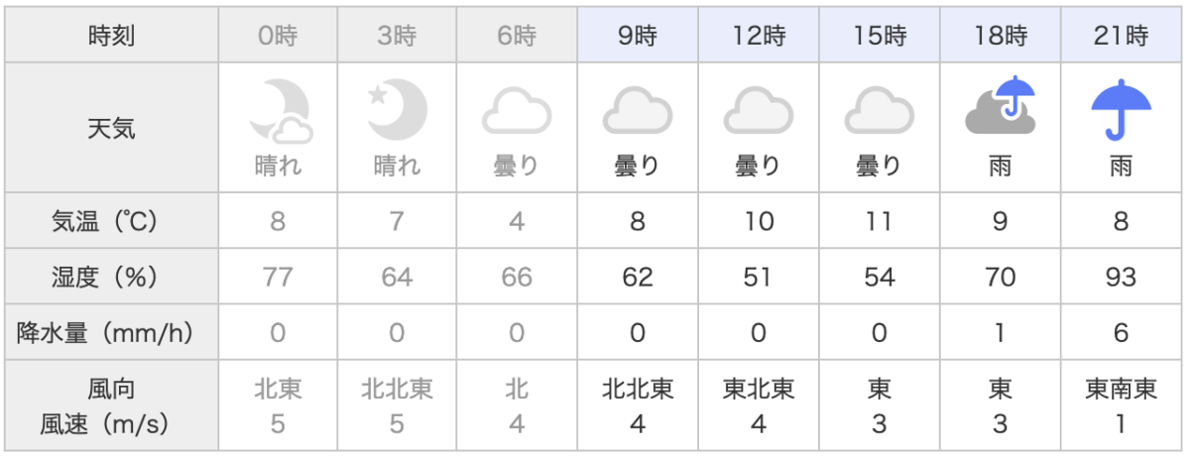Click the 15時 cloud icon

[x=880, y=110]
